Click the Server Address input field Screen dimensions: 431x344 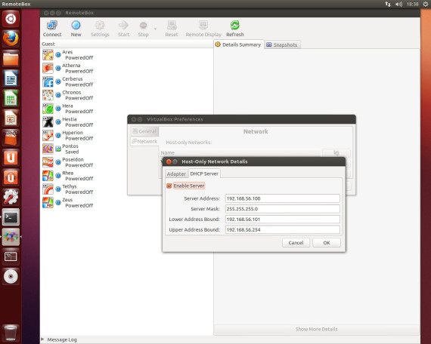click(283, 198)
